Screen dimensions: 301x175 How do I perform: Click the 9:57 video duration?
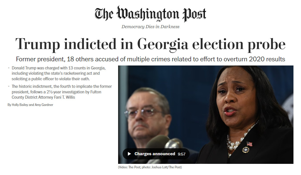click(181, 154)
